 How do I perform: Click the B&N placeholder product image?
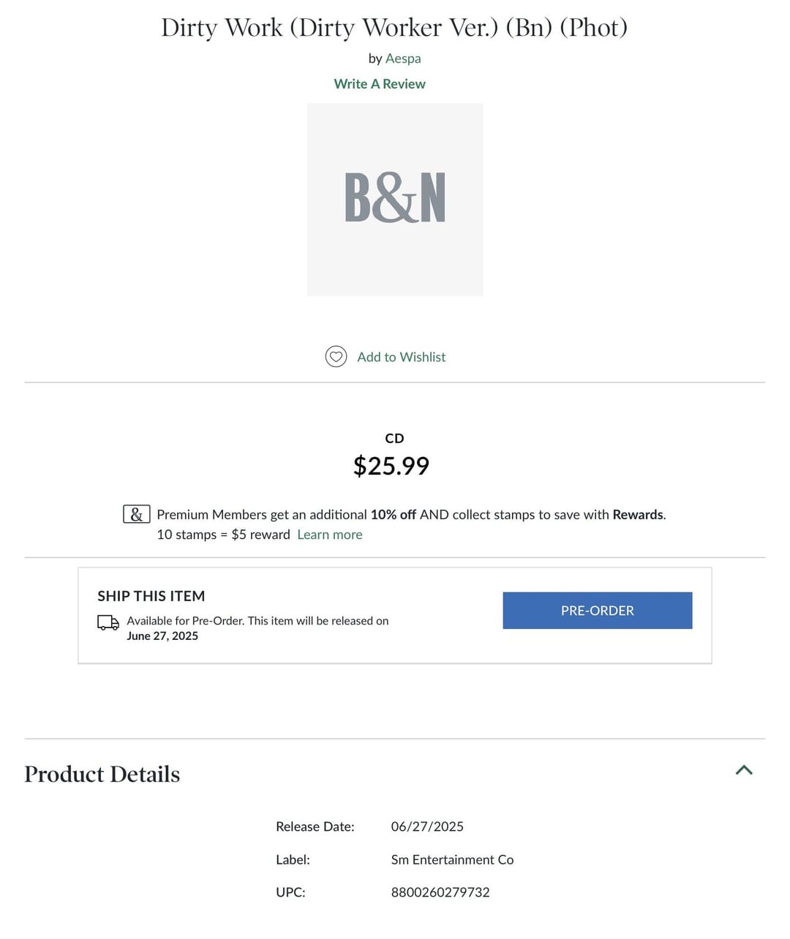394,199
